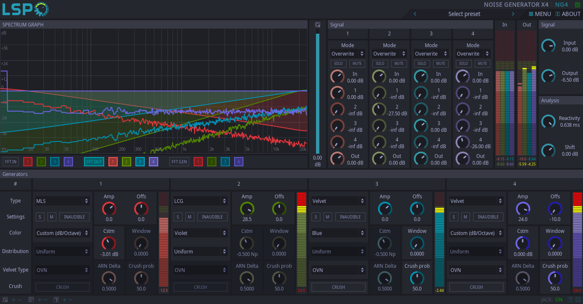
Task: Click the question mark icon in the status bar
Action: [570, 300]
